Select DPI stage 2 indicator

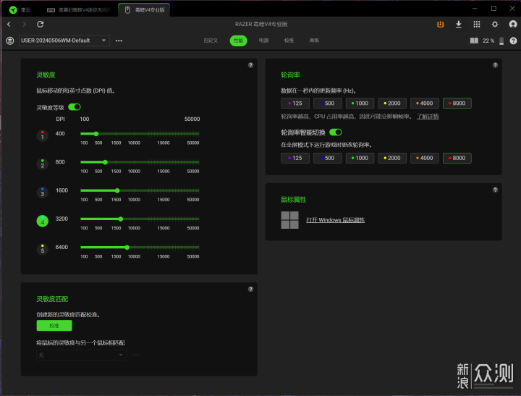[x=42, y=164]
